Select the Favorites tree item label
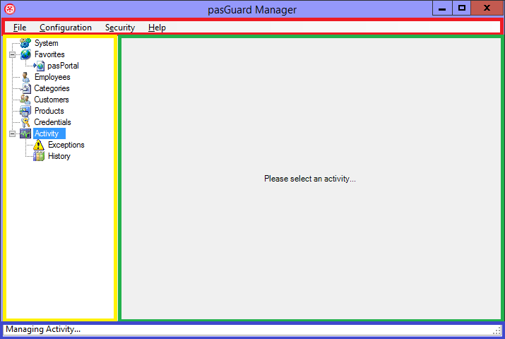The height and width of the screenshot is (339, 505). tap(49, 54)
